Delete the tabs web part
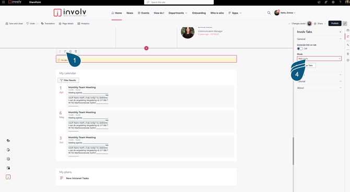Image resolution: width=350 pixels, height=192 pixels. [76, 51]
